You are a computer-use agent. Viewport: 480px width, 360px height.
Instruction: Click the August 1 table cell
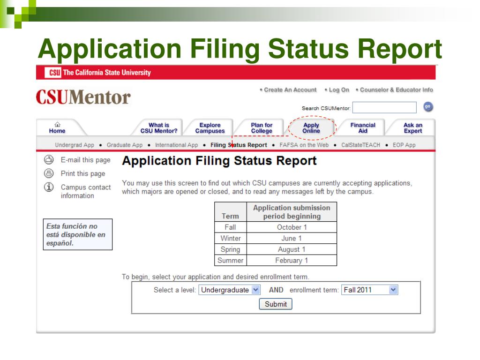coord(292,249)
